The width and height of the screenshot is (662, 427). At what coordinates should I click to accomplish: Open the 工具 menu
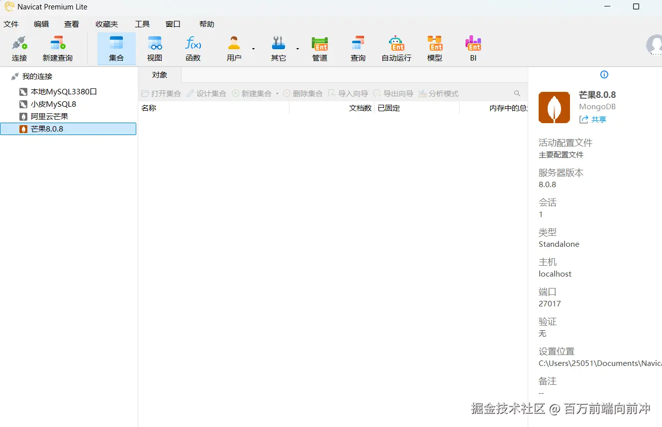point(142,23)
